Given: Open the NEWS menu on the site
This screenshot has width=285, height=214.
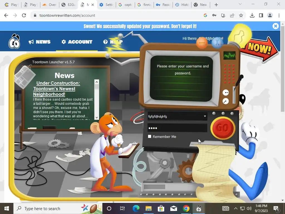Looking at the screenshot, I should click(40, 42).
